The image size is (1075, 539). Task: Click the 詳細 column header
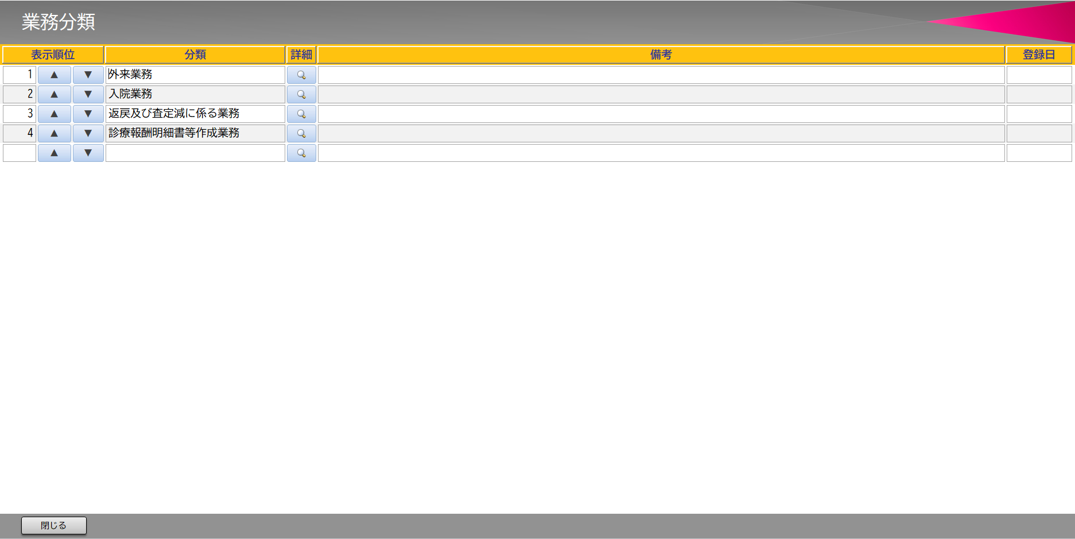click(301, 55)
